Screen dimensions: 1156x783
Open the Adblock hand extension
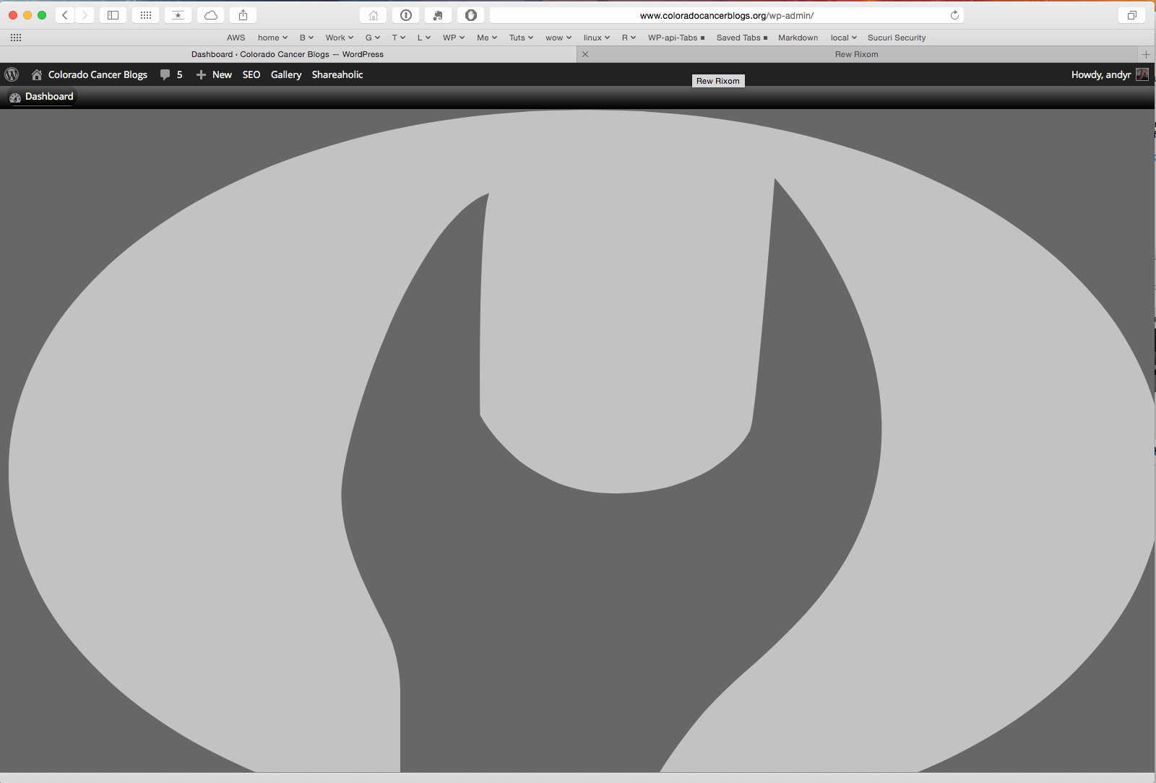point(470,15)
